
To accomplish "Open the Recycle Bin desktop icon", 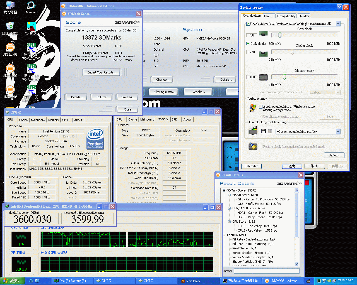I will coord(10,28).
